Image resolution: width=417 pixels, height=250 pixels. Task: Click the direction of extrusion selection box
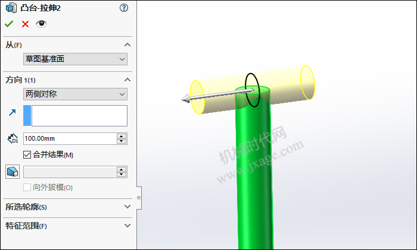pyautogui.click(x=75, y=116)
